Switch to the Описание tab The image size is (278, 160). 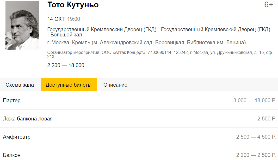115,85
